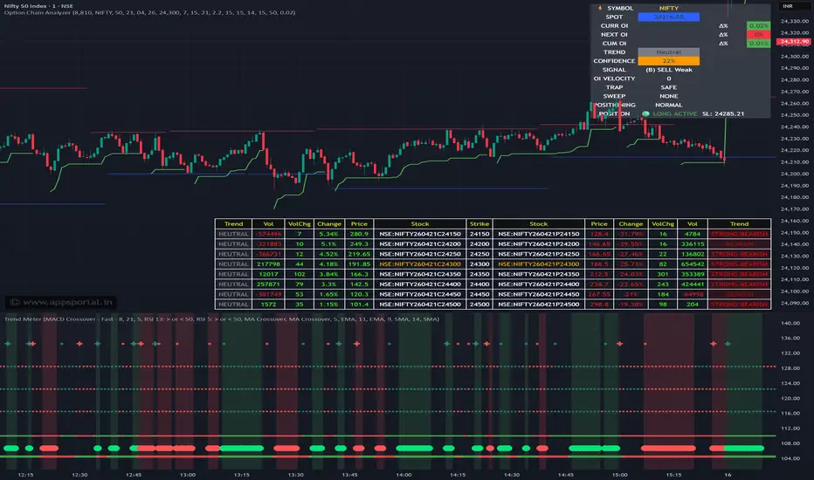This screenshot has width=814, height=480.
Task: Click call symbol NSE:NIFTY260421C24150
Action: click(x=420, y=234)
